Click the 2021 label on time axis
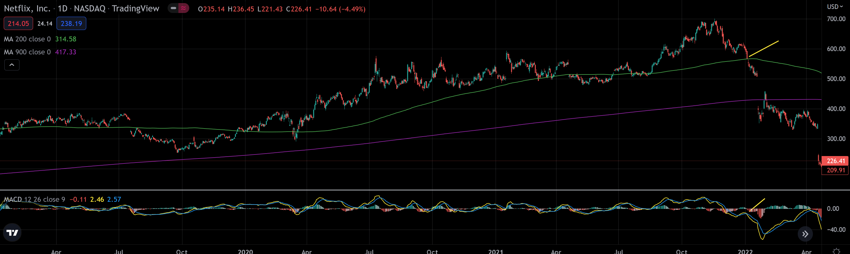The height and width of the screenshot is (254, 850). (x=496, y=251)
